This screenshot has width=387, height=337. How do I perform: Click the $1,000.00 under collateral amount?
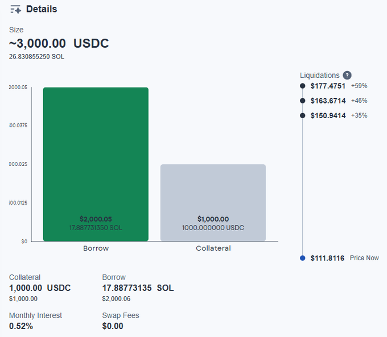click(x=23, y=299)
